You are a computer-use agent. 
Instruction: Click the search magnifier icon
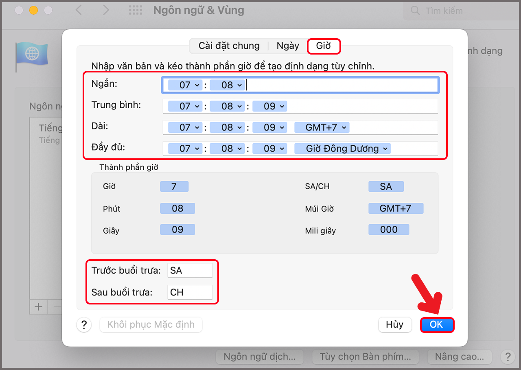coord(415,11)
